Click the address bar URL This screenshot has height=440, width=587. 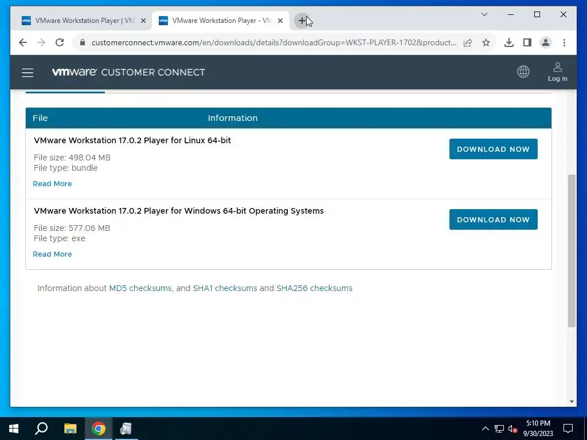(273, 42)
